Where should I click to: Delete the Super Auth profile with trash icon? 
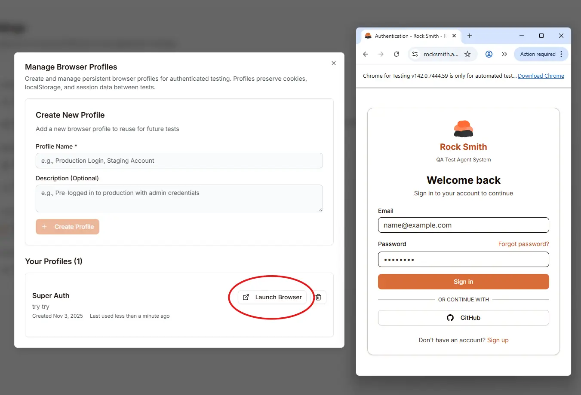318,297
